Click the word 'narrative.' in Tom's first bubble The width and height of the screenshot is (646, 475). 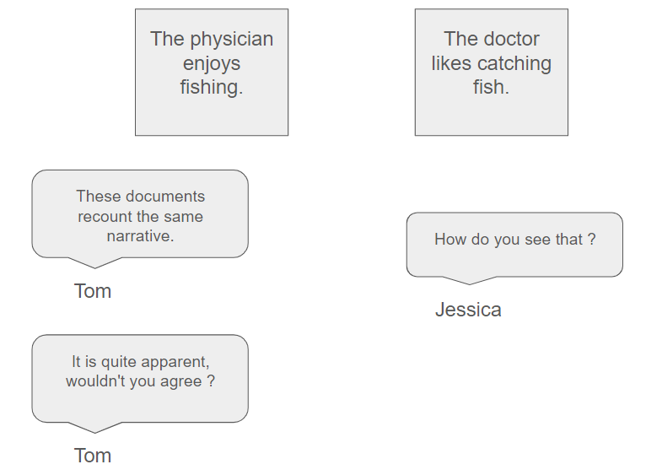click(141, 236)
